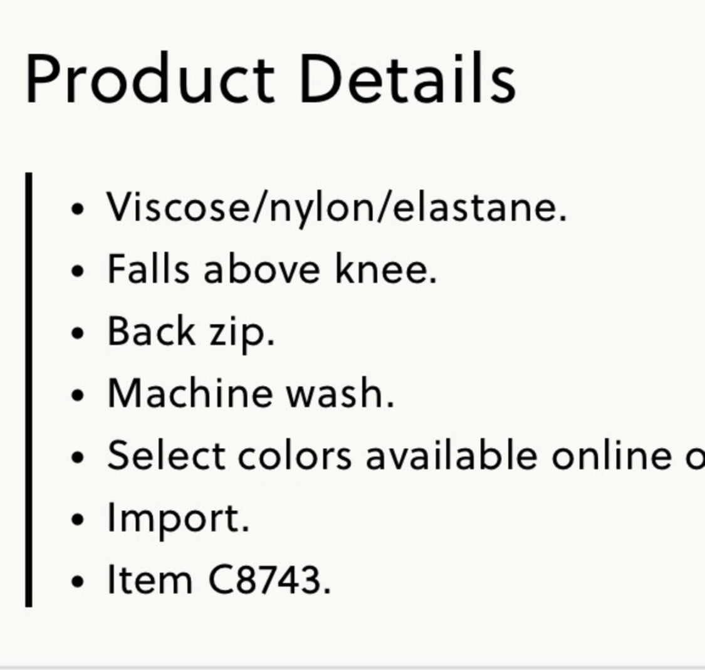Click the word 'knee' in second bullet

coord(381,269)
